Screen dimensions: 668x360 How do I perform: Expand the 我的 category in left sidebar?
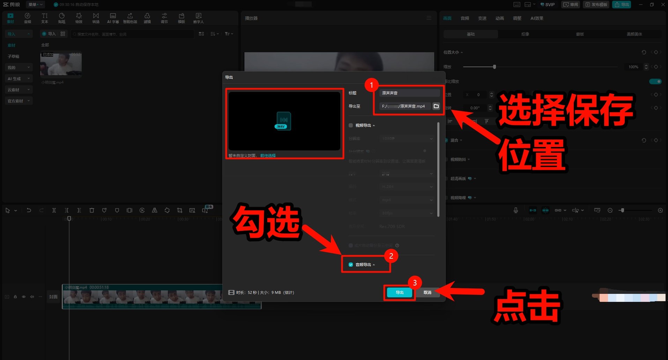[x=18, y=67]
